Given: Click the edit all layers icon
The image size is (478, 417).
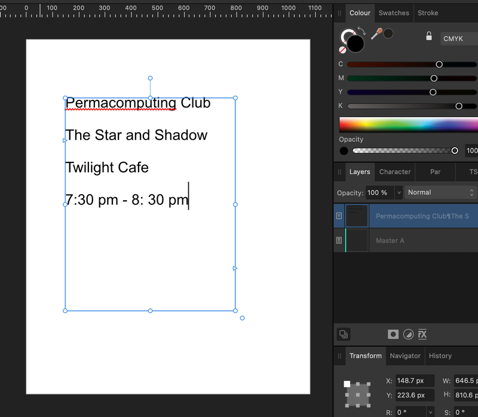Looking at the screenshot, I should (343, 335).
